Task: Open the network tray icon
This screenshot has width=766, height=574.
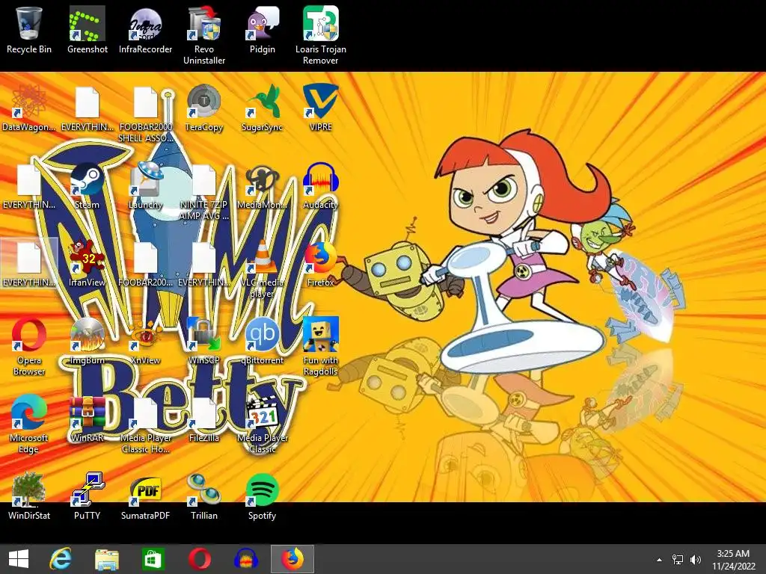Action: click(x=678, y=560)
